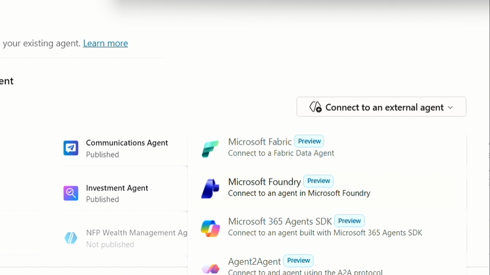Click the Preview badge beside Microsoft Foundry
Screen dimensions: 490x275
point(319,181)
